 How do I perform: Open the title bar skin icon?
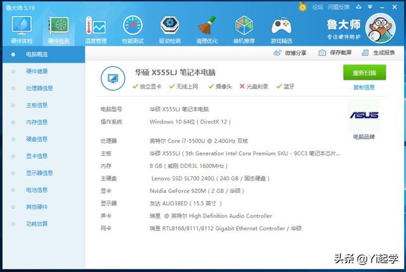(x=358, y=7)
